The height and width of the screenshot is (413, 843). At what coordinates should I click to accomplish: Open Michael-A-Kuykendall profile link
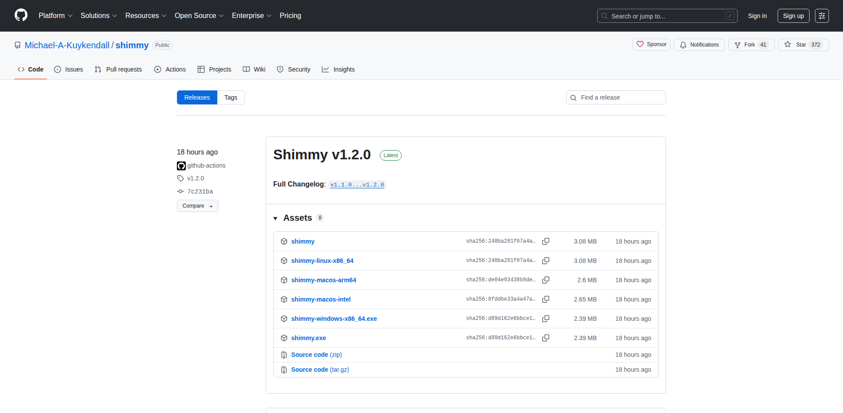pos(67,45)
